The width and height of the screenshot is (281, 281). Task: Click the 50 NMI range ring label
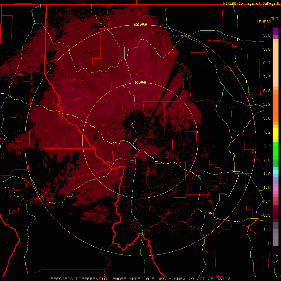tap(140, 82)
